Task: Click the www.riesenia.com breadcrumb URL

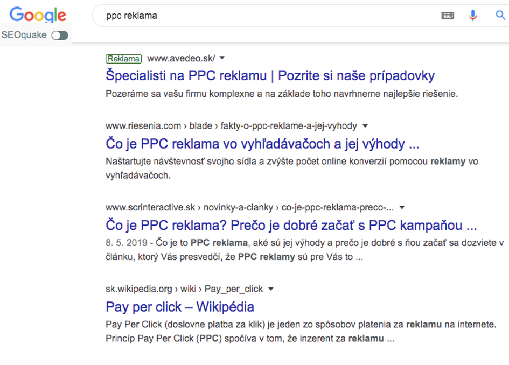Action: point(231,126)
